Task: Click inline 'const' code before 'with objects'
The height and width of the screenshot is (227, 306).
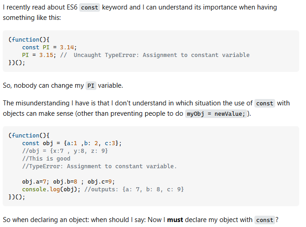Action: click(264, 103)
